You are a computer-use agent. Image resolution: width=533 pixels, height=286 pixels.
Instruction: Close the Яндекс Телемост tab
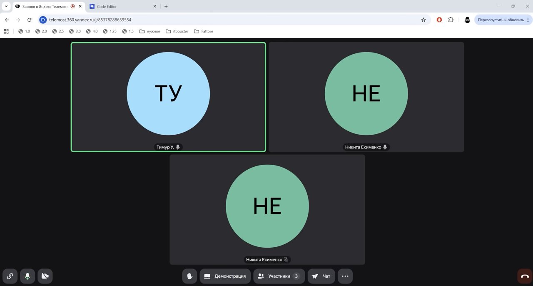coord(80,6)
